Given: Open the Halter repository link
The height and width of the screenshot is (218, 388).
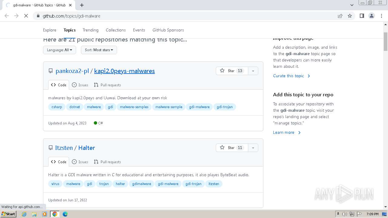Looking at the screenshot, I should click(x=87, y=148).
